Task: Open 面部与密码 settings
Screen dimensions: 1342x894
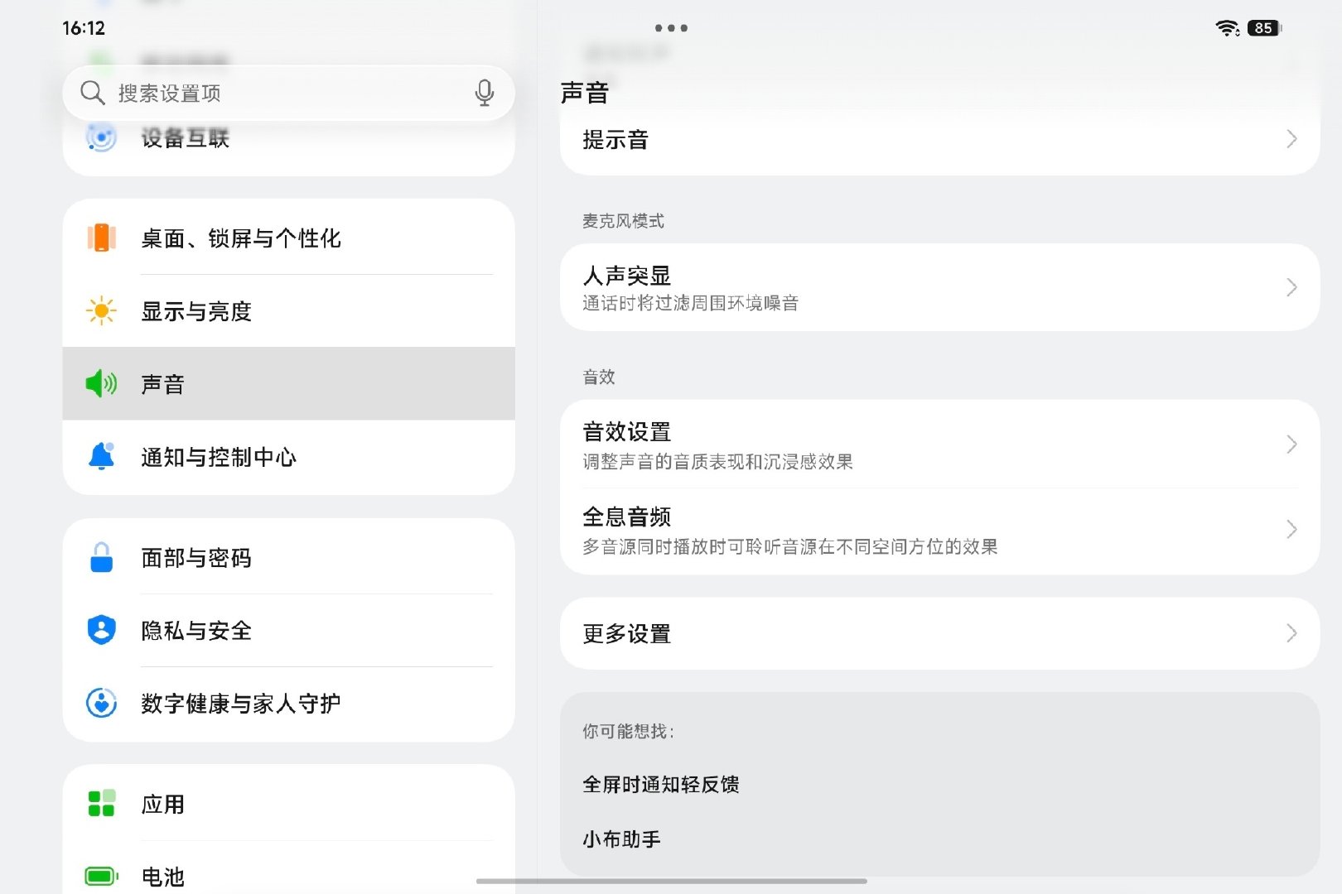Action: (x=288, y=557)
